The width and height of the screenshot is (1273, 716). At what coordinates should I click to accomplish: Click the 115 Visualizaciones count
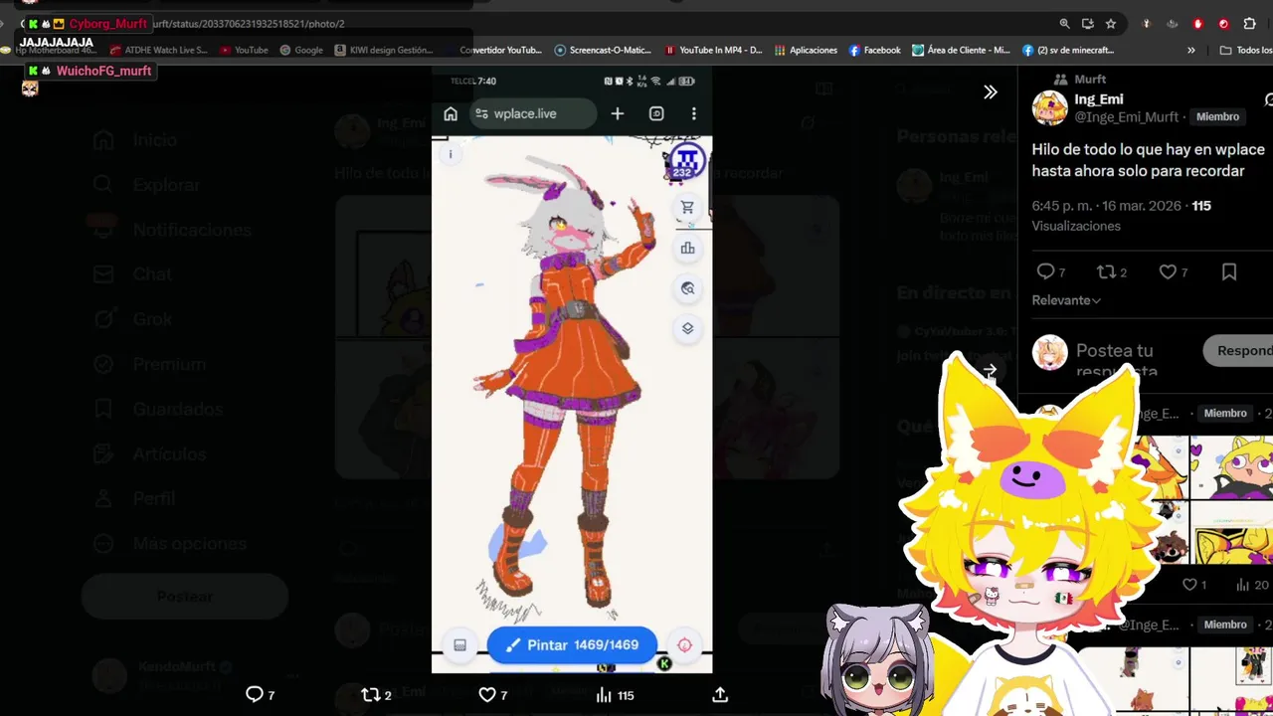tap(1201, 206)
